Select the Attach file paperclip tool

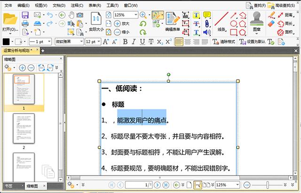207,24
